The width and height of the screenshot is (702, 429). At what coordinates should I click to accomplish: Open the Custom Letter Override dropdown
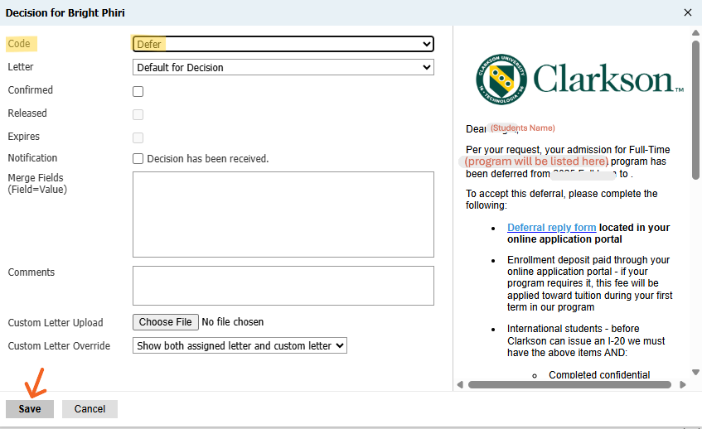(240, 345)
